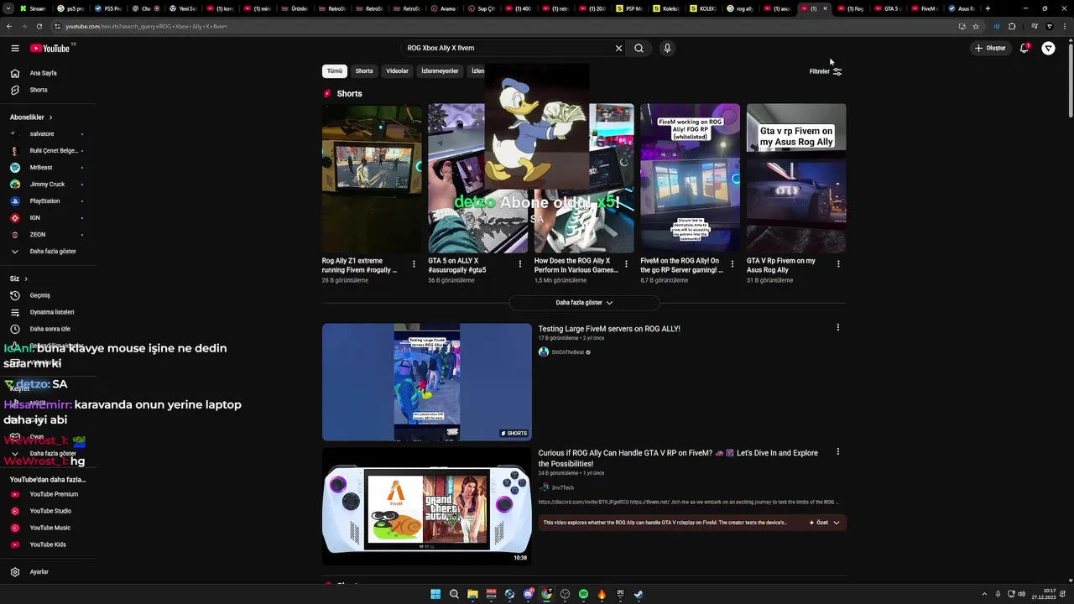Expand the Özet summary chevron
This screenshot has height=604, width=1074.
coord(836,523)
